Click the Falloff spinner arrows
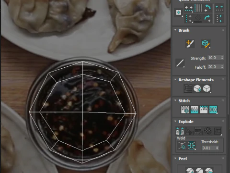This screenshot has width=230, height=173. pyautogui.click(x=222, y=67)
